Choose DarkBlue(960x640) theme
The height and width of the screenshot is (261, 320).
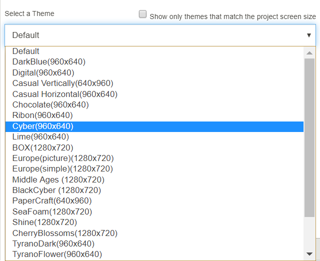tap(154, 61)
